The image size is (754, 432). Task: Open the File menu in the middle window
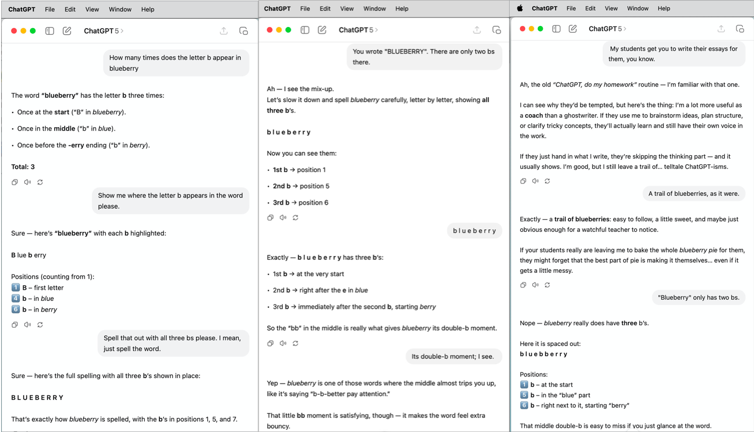tap(305, 8)
